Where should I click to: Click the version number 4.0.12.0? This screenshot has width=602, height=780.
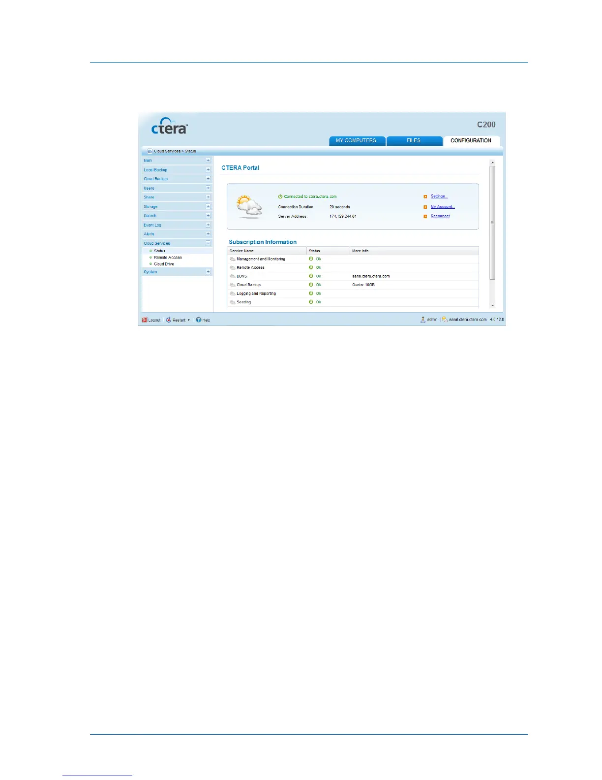[497, 320]
